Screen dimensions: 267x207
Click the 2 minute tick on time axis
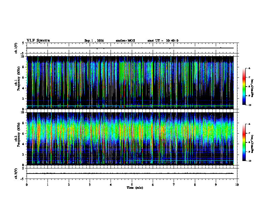click(x=69, y=185)
